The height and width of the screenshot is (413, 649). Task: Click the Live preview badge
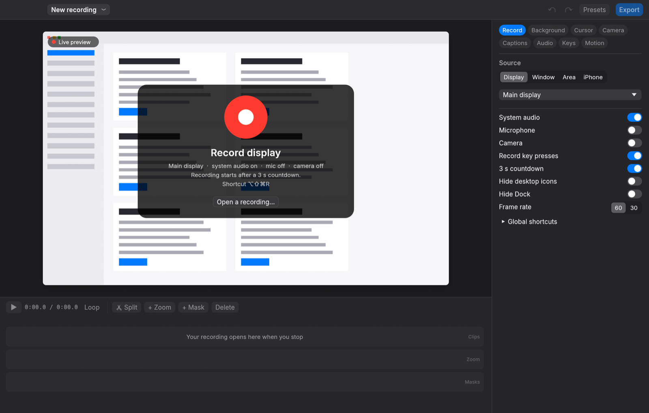pyautogui.click(x=73, y=42)
